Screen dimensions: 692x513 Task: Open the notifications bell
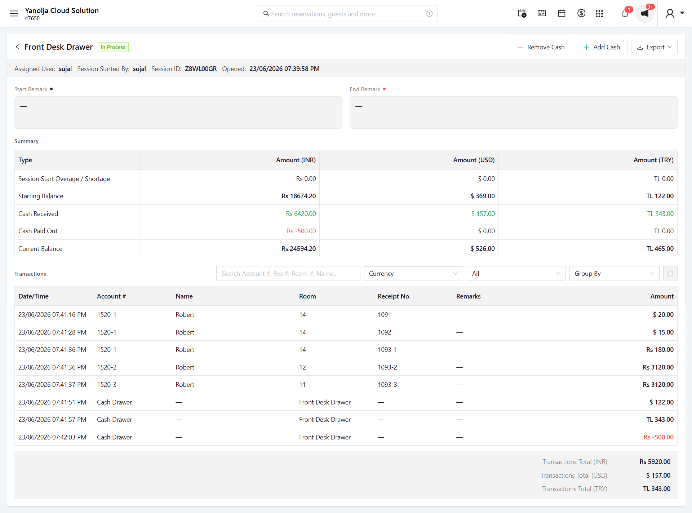coord(625,14)
